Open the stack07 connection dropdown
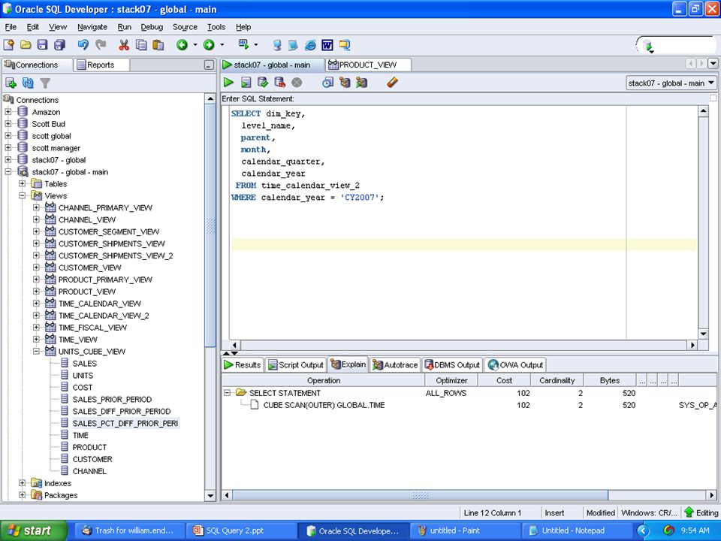The image size is (721, 541). tap(671, 83)
